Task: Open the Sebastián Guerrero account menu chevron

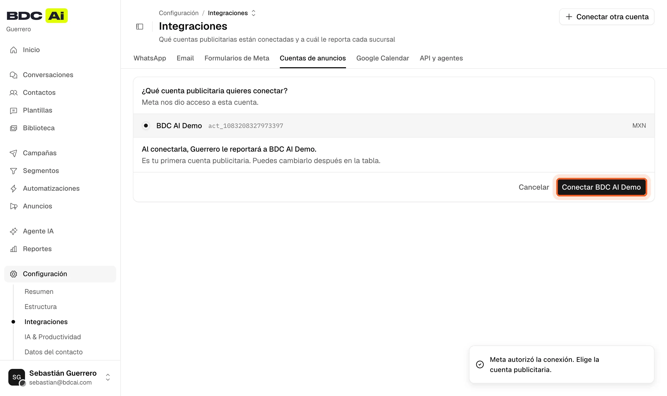Action: tap(108, 377)
